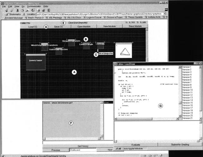Open the View menu
Image resolution: width=203 pixels, height=157 pixels.
pyautogui.click(x=17, y=6)
